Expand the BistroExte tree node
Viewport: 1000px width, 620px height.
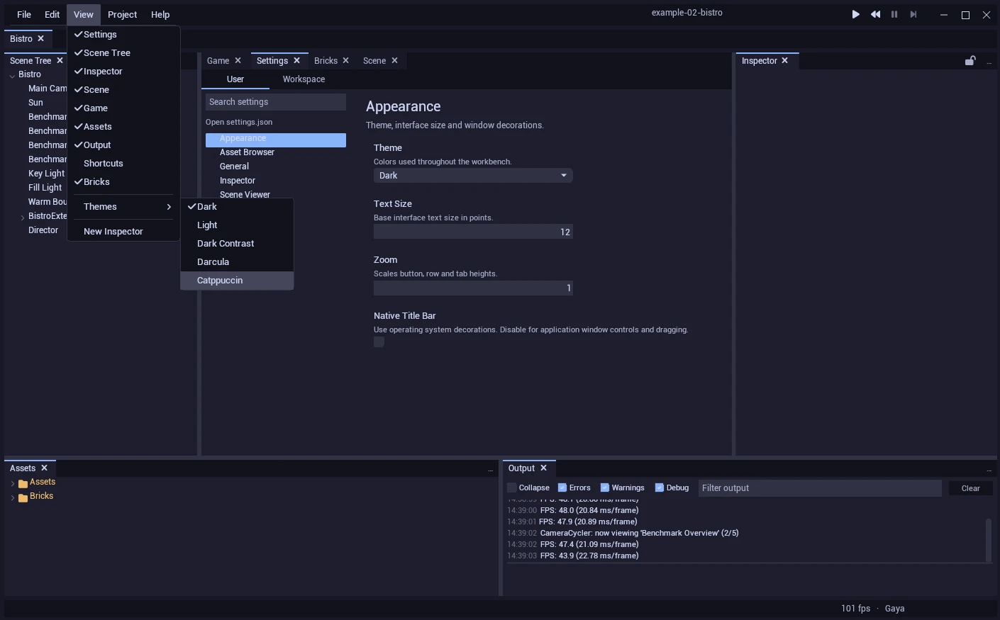[23, 217]
